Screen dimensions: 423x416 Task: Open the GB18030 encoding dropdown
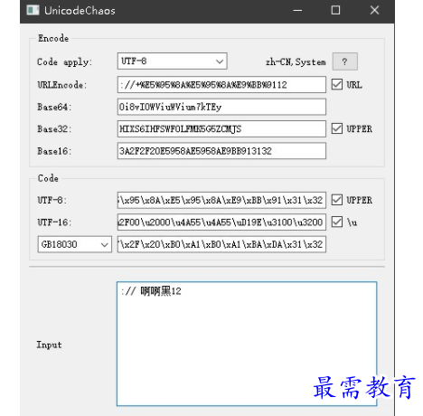[75, 244]
